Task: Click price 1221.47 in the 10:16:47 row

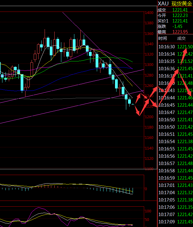Action: 185,112
